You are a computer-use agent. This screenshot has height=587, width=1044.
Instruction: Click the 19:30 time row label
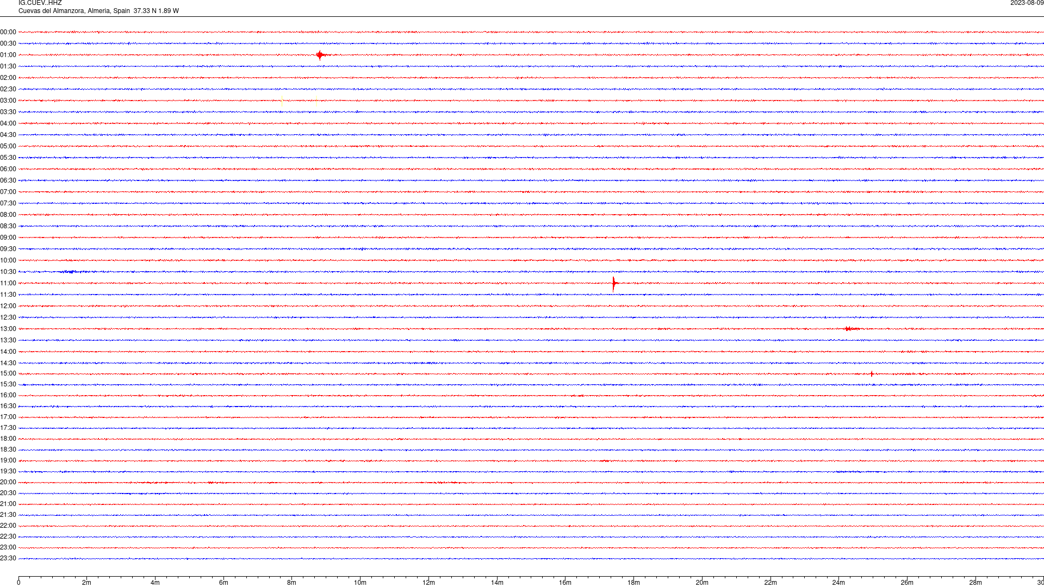click(8, 471)
